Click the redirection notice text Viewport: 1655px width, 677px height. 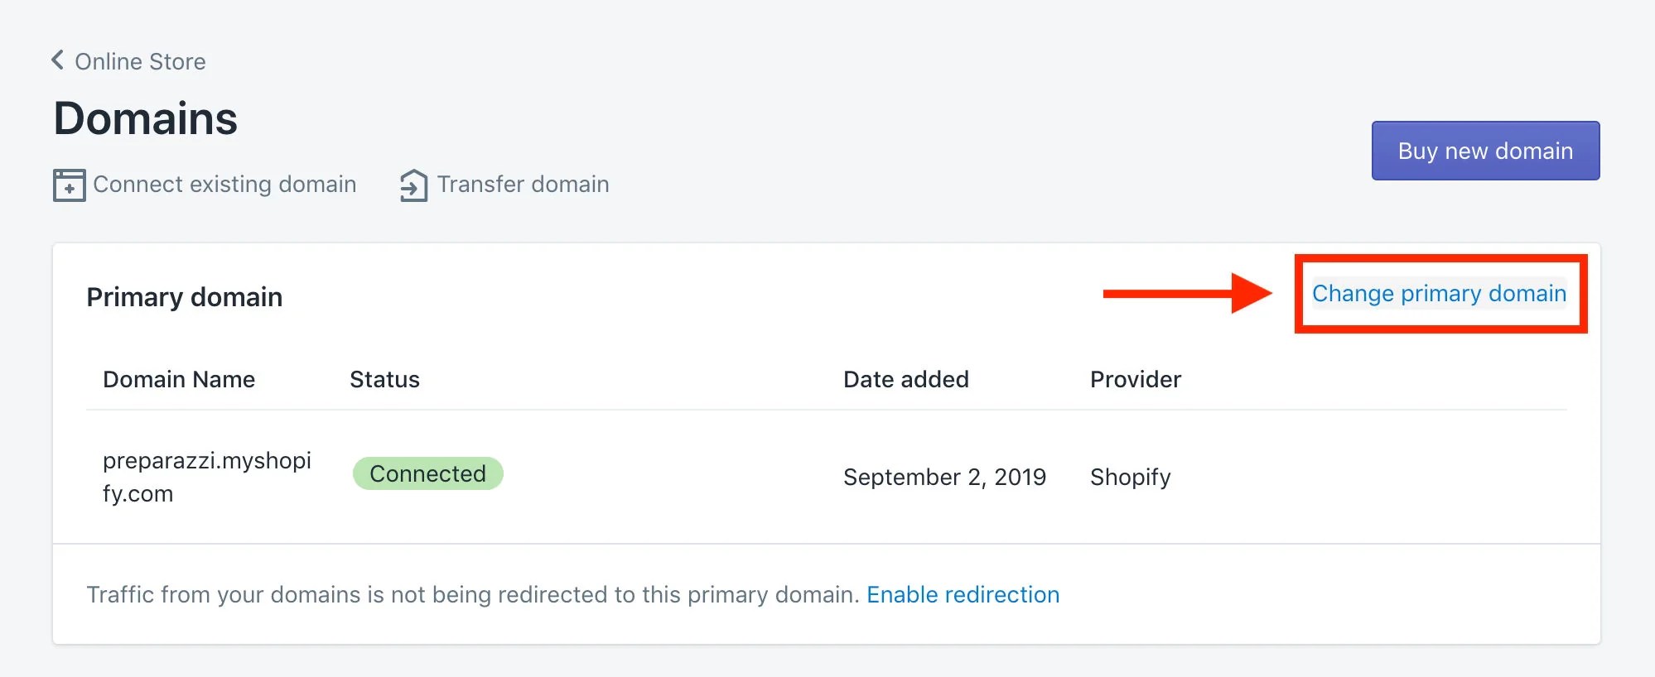click(x=470, y=594)
